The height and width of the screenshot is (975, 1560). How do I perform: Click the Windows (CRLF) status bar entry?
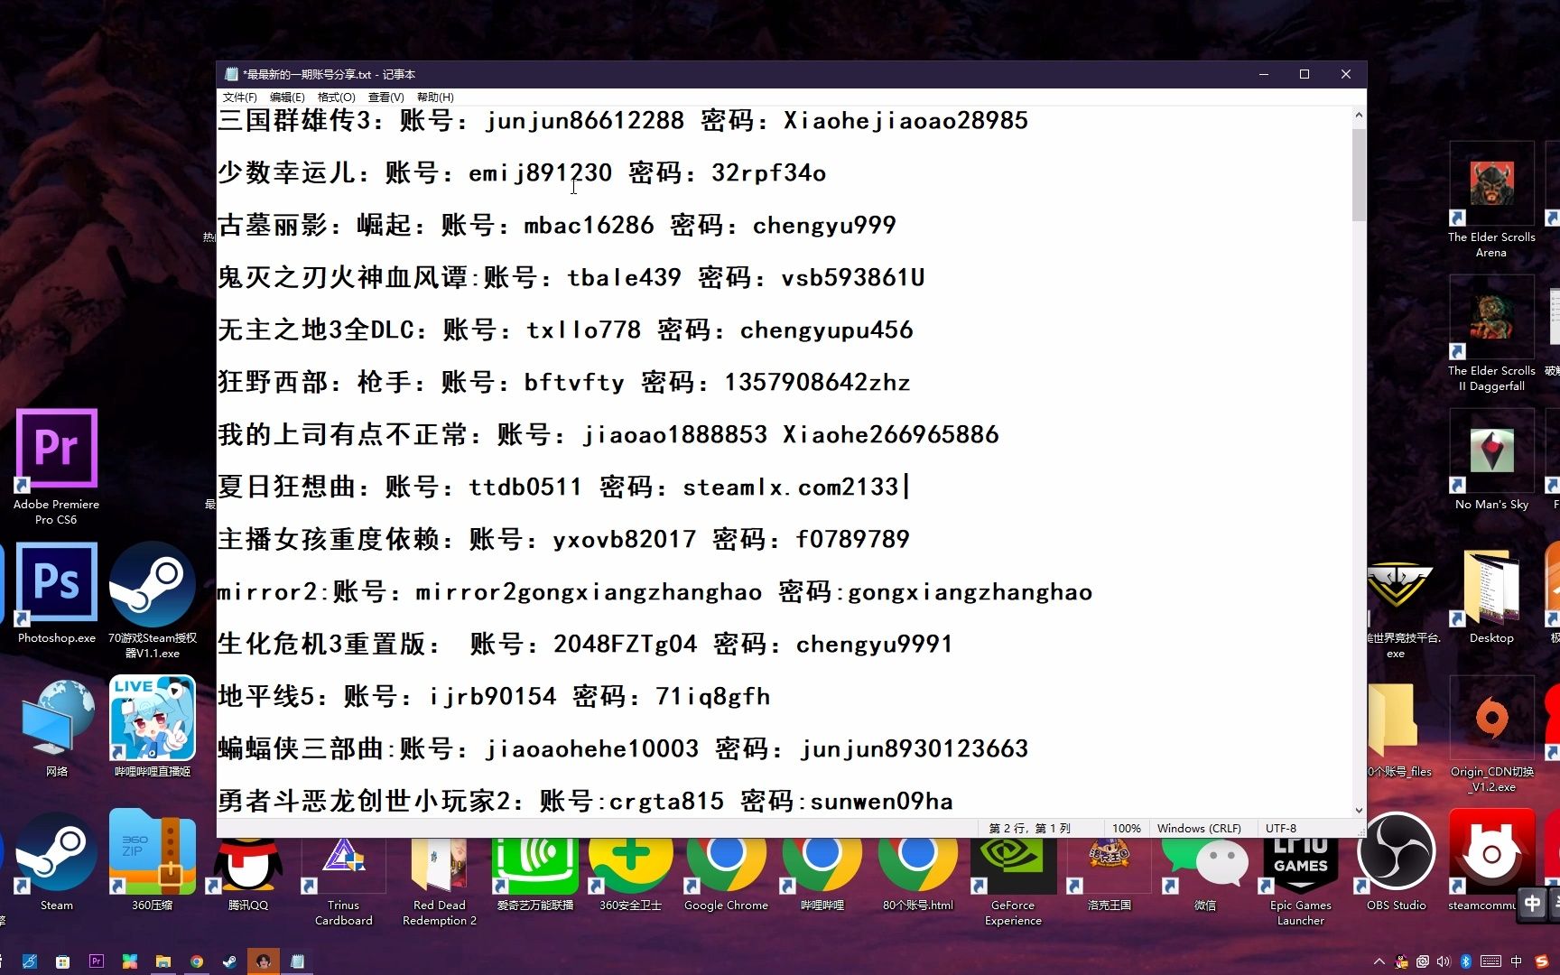pyautogui.click(x=1199, y=829)
